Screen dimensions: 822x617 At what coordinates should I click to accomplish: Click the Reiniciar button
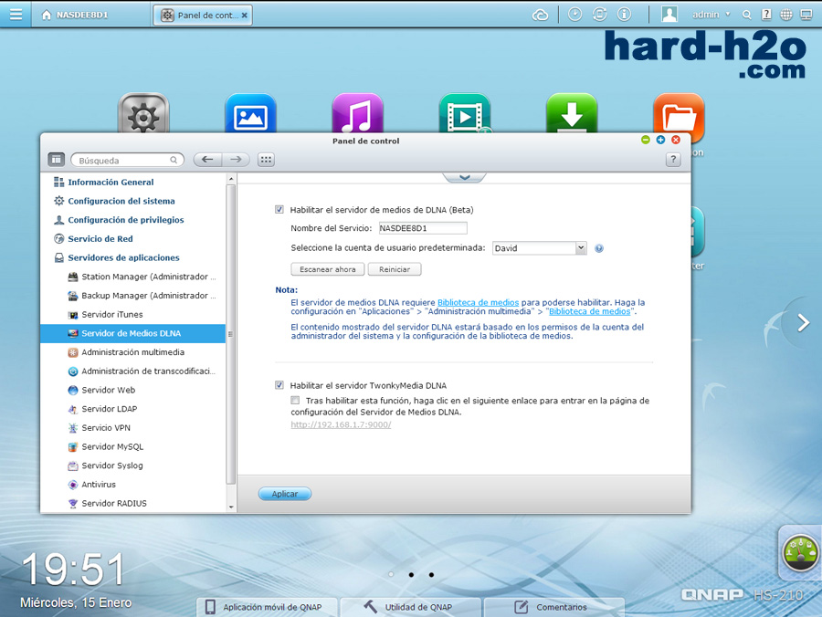point(395,269)
